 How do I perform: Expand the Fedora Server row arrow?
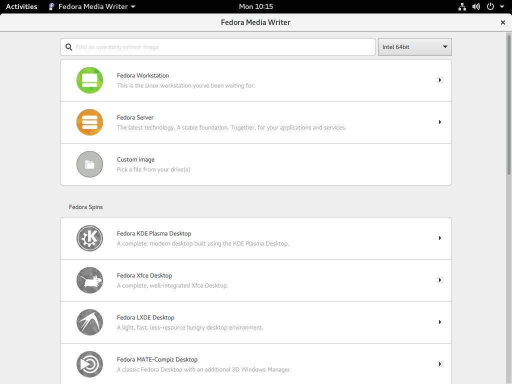pos(440,122)
